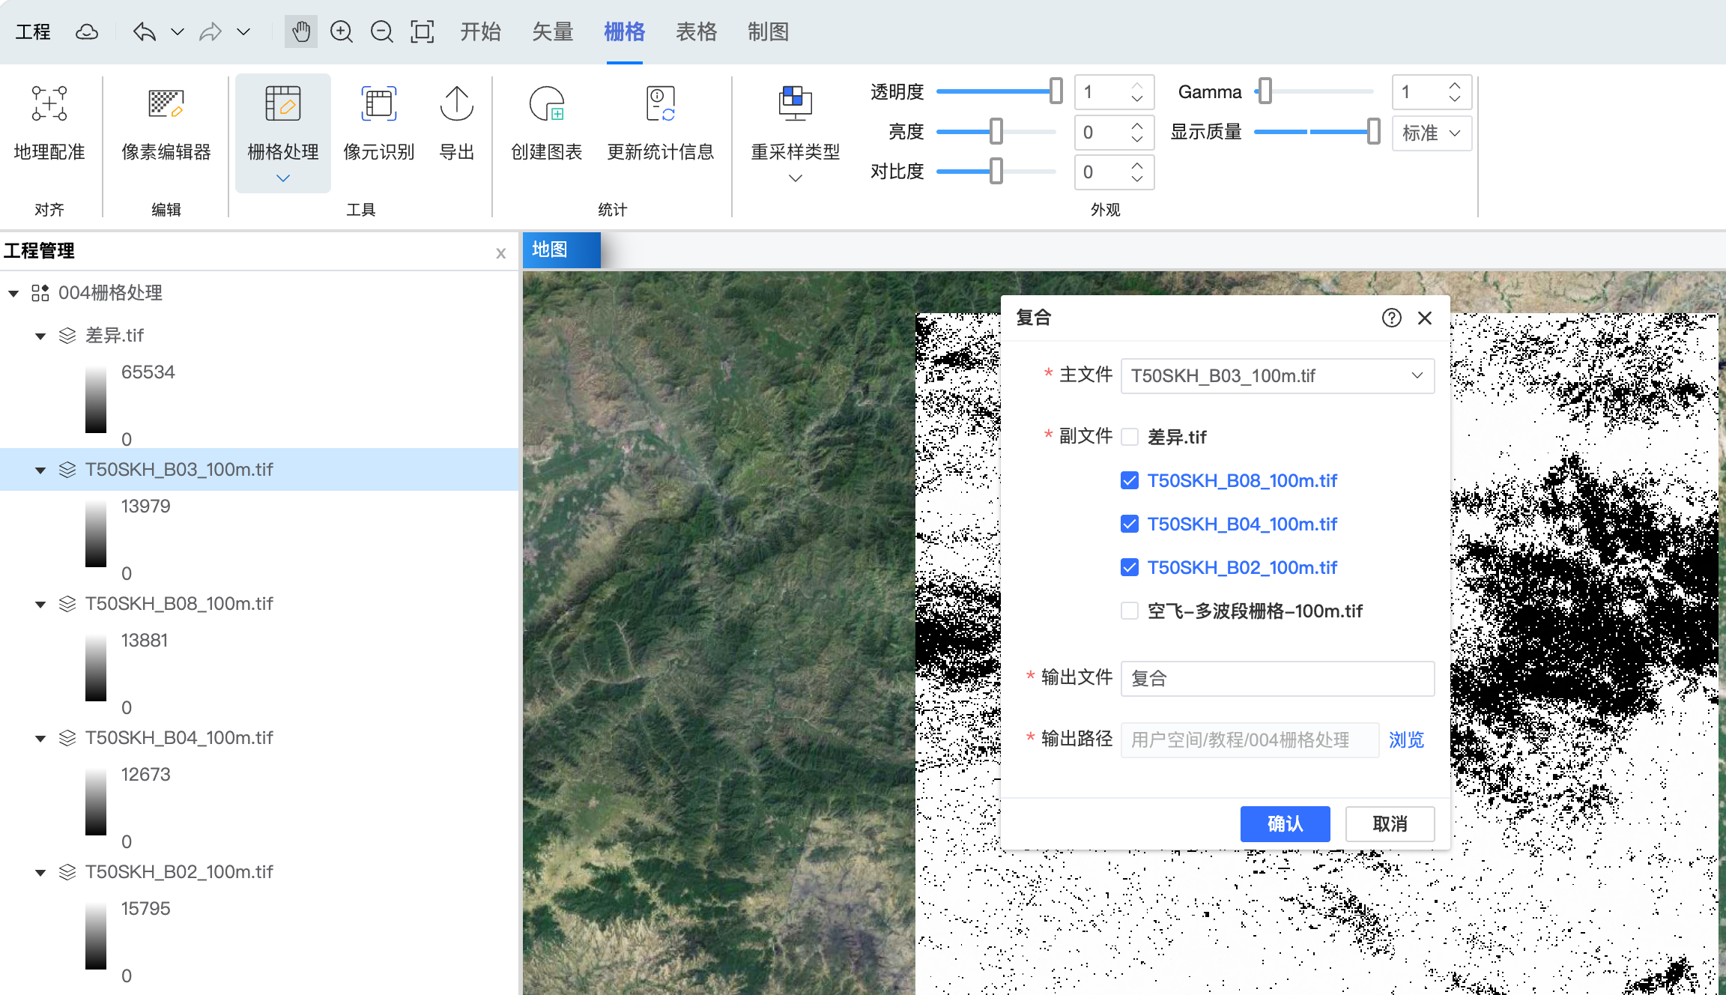Select the 地图 view tab
Screen dimensions: 1726x995
click(561, 249)
